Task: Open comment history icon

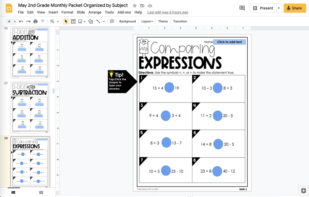Action: click(242, 8)
